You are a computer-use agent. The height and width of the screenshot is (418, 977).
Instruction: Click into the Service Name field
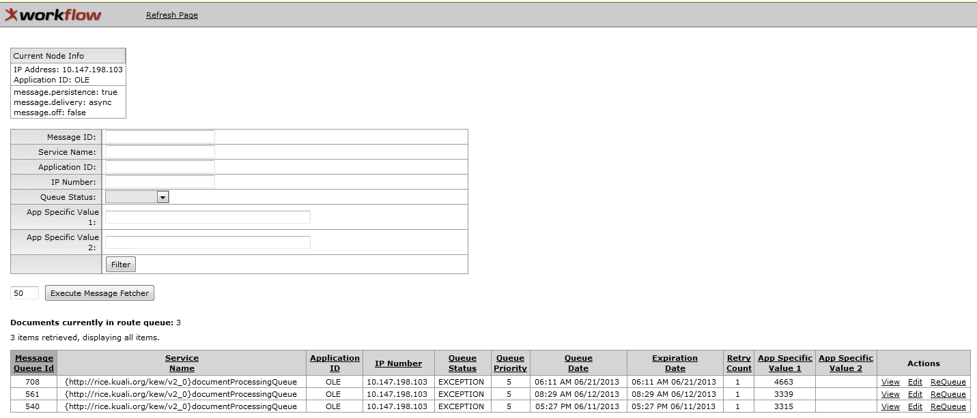tap(160, 152)
